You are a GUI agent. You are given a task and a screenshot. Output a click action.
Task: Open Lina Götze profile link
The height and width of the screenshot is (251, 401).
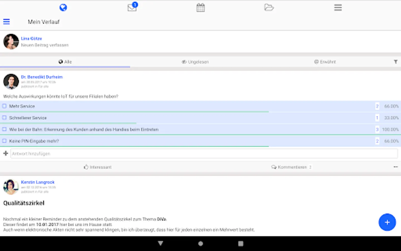coord(31,38)
